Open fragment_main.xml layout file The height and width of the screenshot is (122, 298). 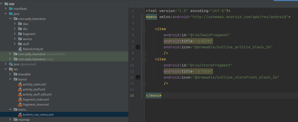pyautogui.click(x=36, y=100)
